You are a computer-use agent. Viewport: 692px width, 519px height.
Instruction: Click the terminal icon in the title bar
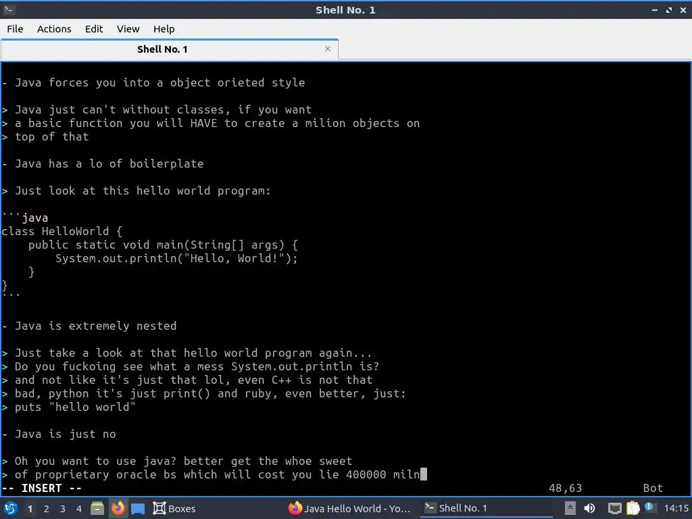[x=9, y=9]
